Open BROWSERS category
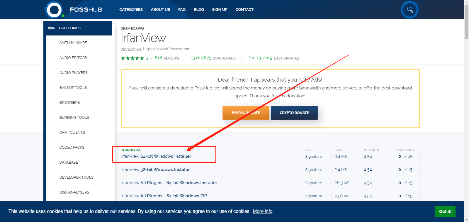 pyautogui.click(x=69, y=103)
